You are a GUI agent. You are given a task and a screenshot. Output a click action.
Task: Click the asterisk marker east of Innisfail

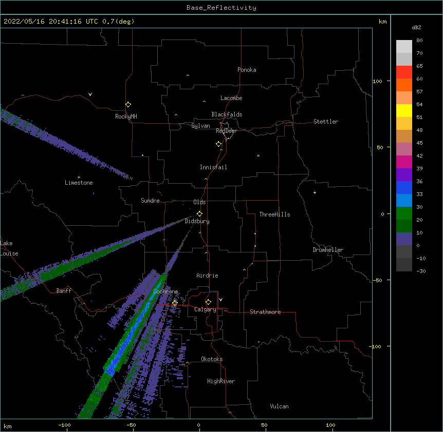coord(258,155)
